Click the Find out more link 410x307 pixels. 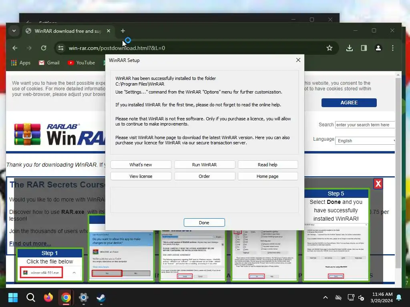pos(30,243)
